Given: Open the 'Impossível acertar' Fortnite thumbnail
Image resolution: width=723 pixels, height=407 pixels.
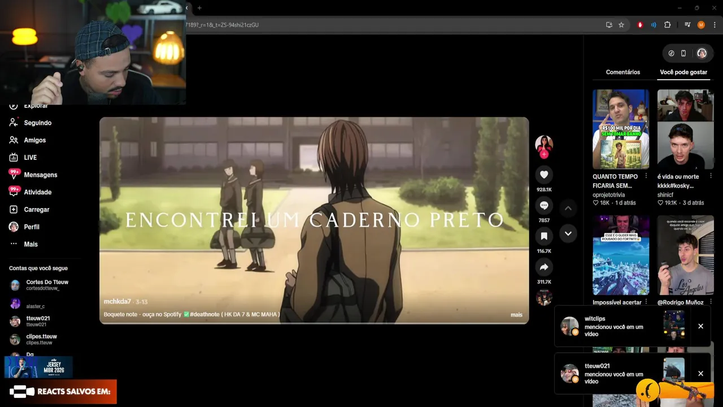Looking at the screenshot, I should tap(621, 255).
